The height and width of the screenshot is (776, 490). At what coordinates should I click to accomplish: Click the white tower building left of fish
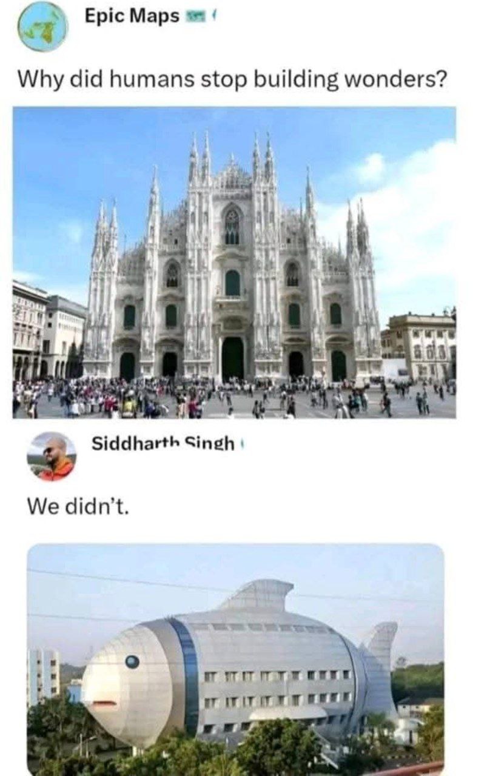(x=43, y=677)
